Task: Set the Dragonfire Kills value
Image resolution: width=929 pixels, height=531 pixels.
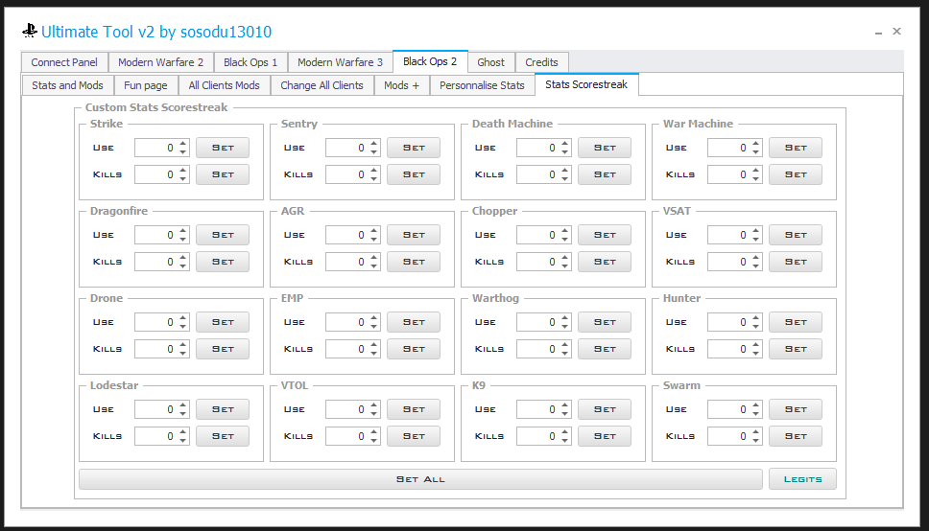Action: pos(223,262)
